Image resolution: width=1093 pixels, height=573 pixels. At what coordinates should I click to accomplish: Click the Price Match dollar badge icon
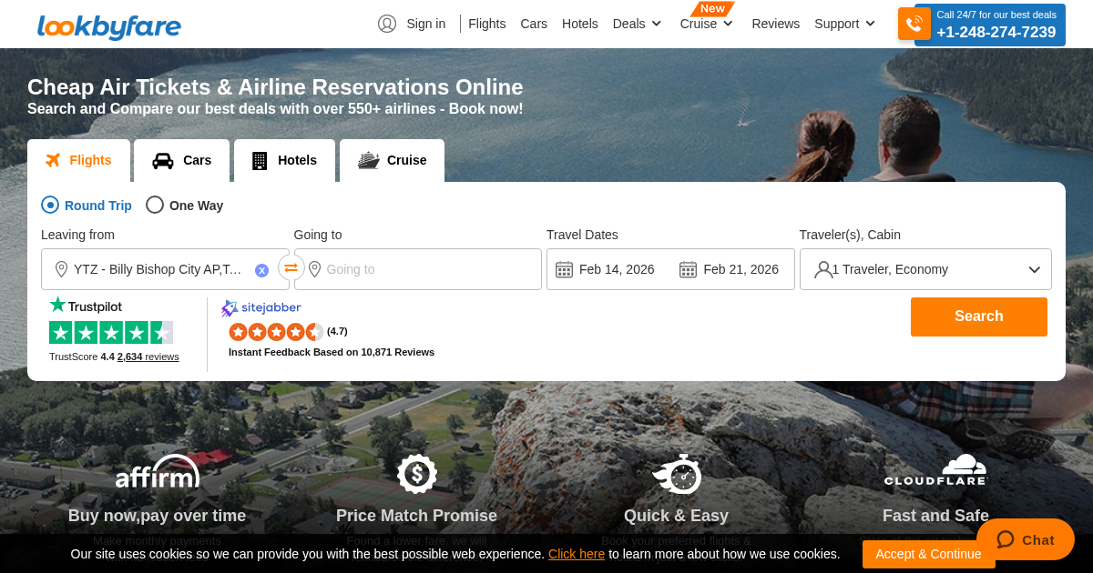417,474
